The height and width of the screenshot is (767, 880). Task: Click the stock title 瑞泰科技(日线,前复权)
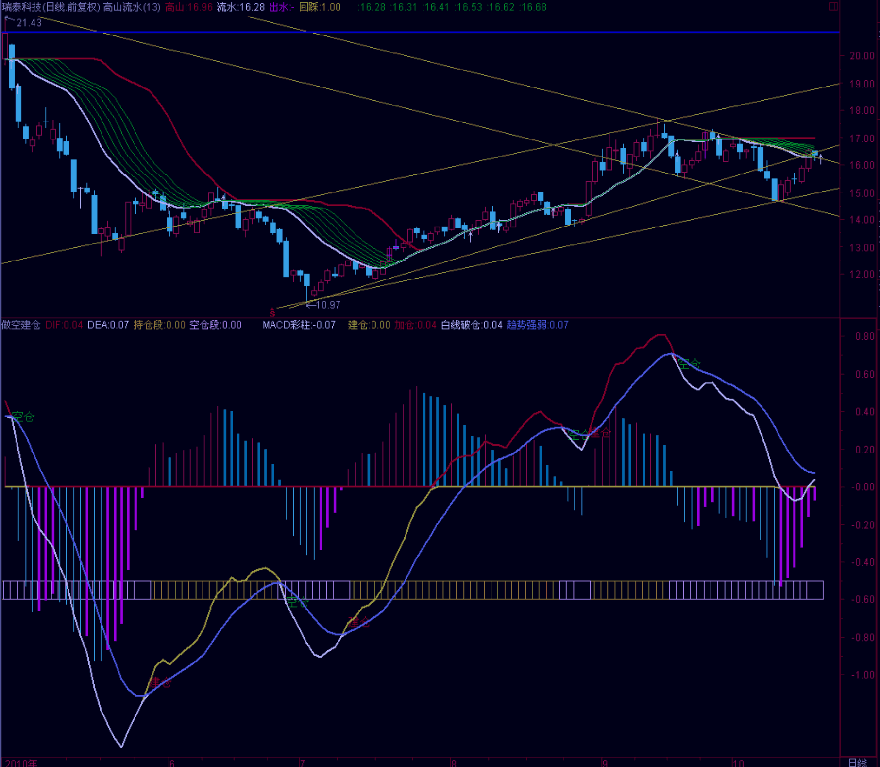click(x=51, y=7)
